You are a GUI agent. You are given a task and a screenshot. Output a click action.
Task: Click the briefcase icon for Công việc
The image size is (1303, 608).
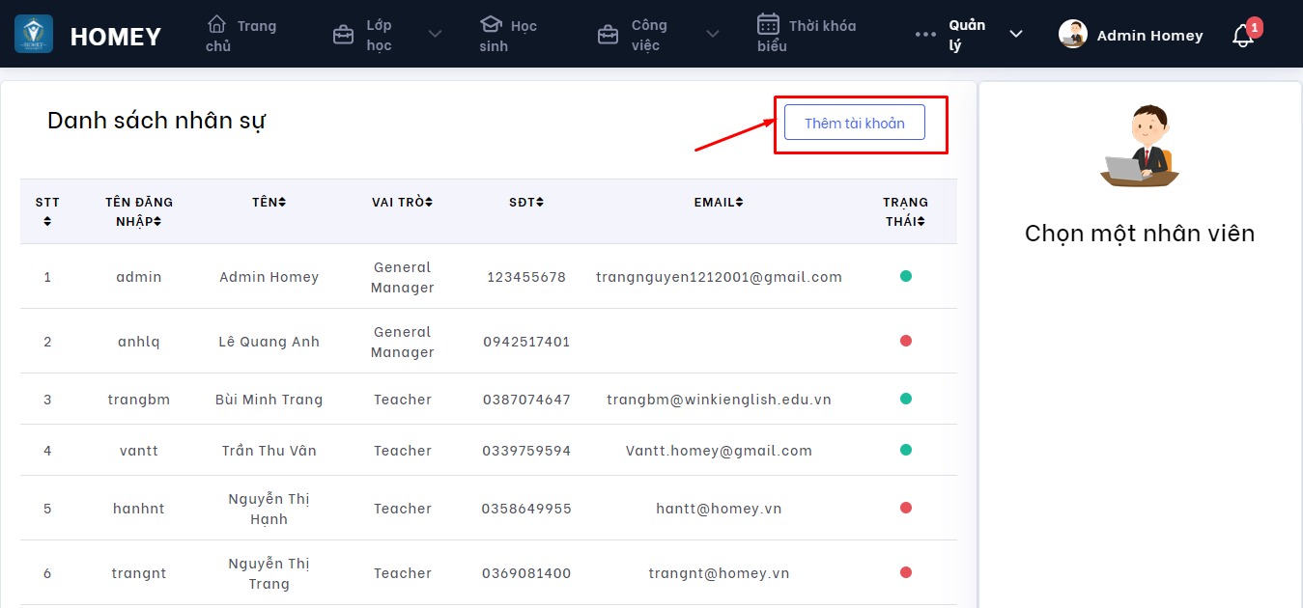608,36
